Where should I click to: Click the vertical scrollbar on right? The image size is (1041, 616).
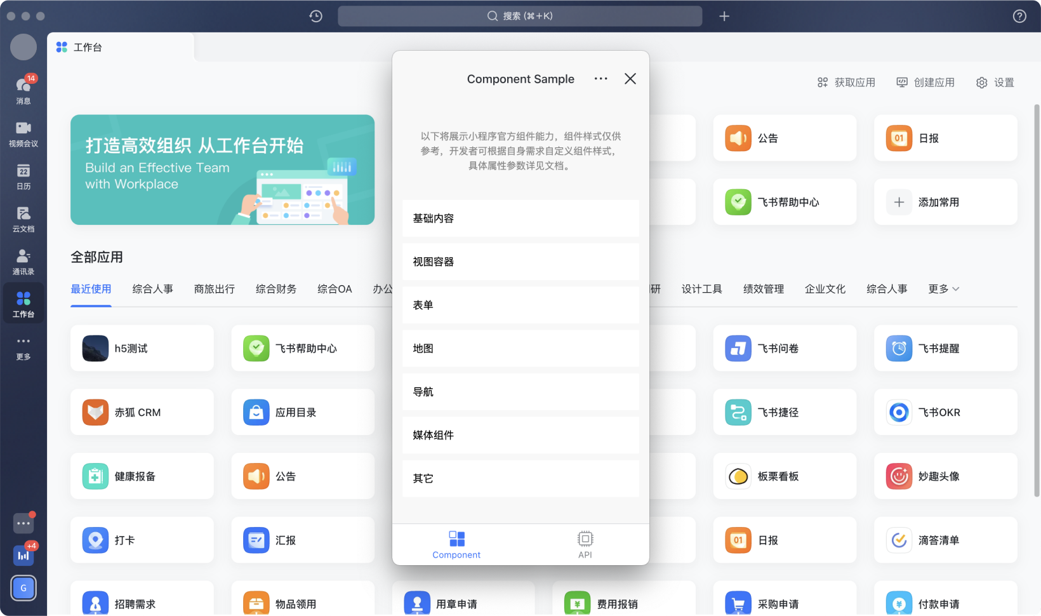click(1037, 300)
